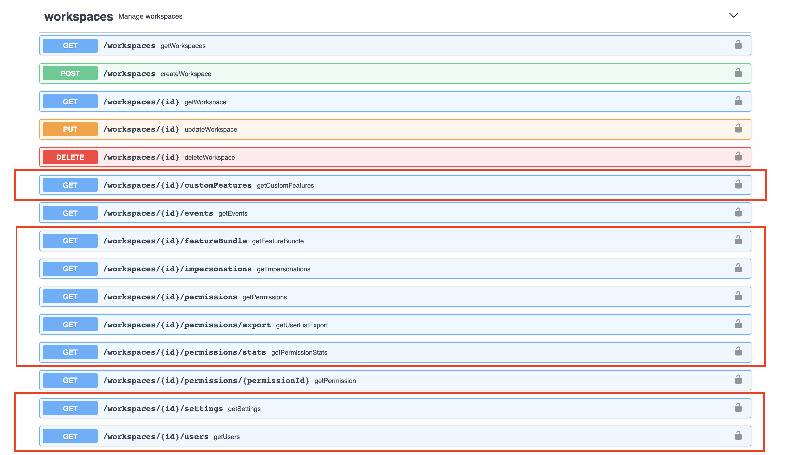The image size is (790, 455).
Task: Click lock icon on getCustomFeatures row
Action: (738, 185)
